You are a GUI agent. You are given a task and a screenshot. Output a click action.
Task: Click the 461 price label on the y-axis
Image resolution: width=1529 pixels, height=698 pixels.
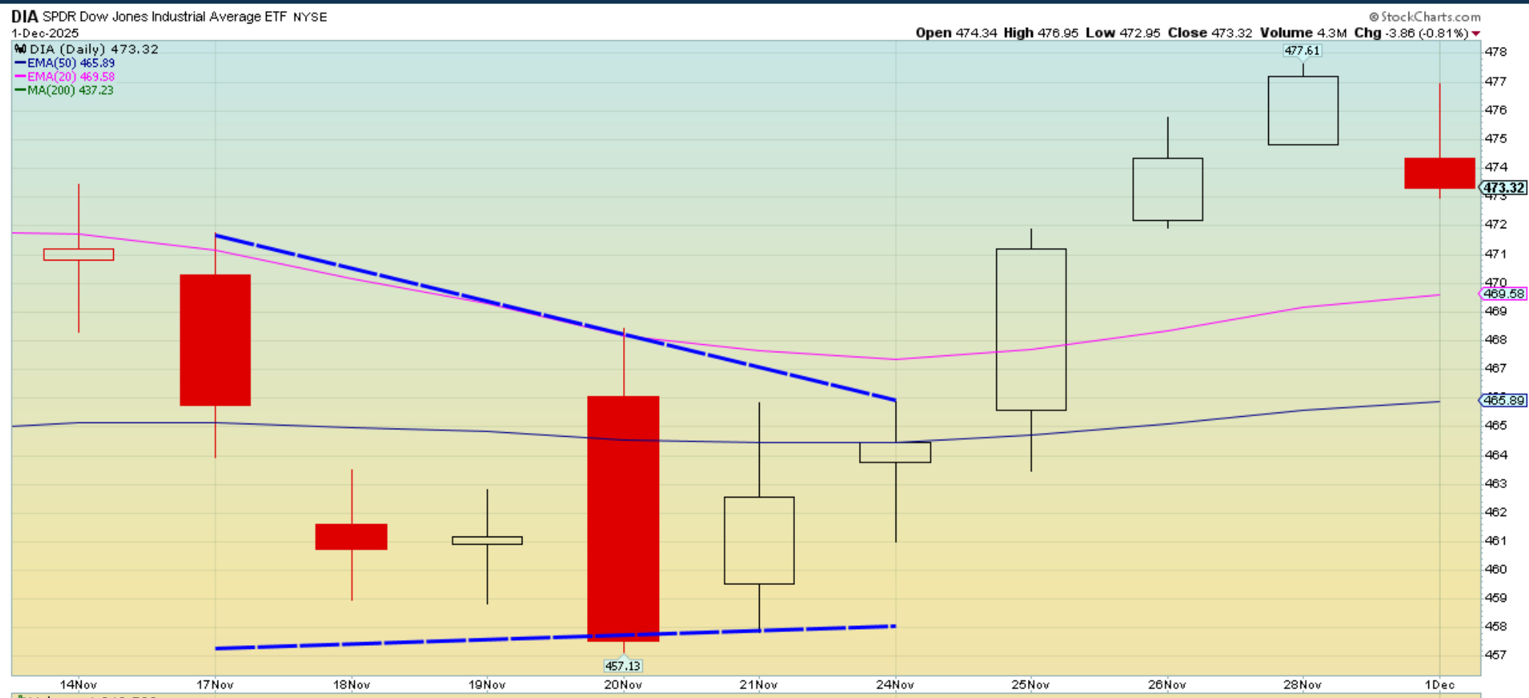pos(1495,540)
